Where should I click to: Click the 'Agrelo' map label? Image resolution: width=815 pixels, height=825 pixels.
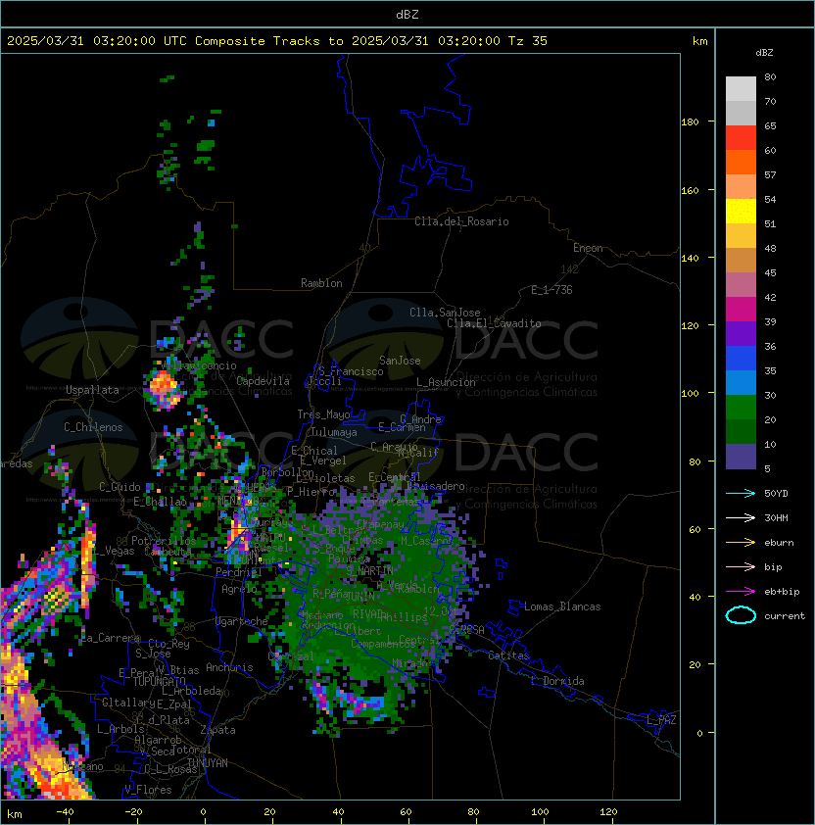239,589
